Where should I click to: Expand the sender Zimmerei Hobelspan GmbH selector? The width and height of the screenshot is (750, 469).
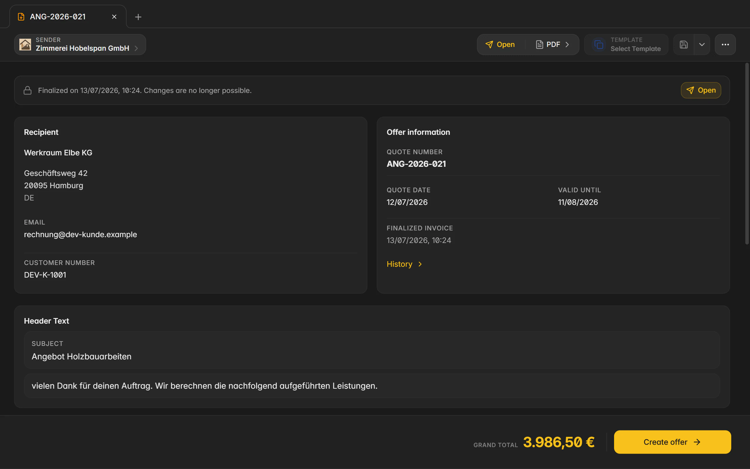(x=80, y=45)
